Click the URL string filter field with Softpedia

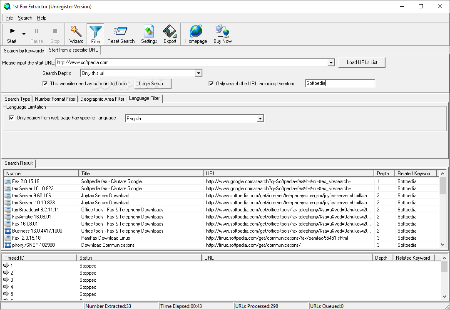(x=340, y=84)
